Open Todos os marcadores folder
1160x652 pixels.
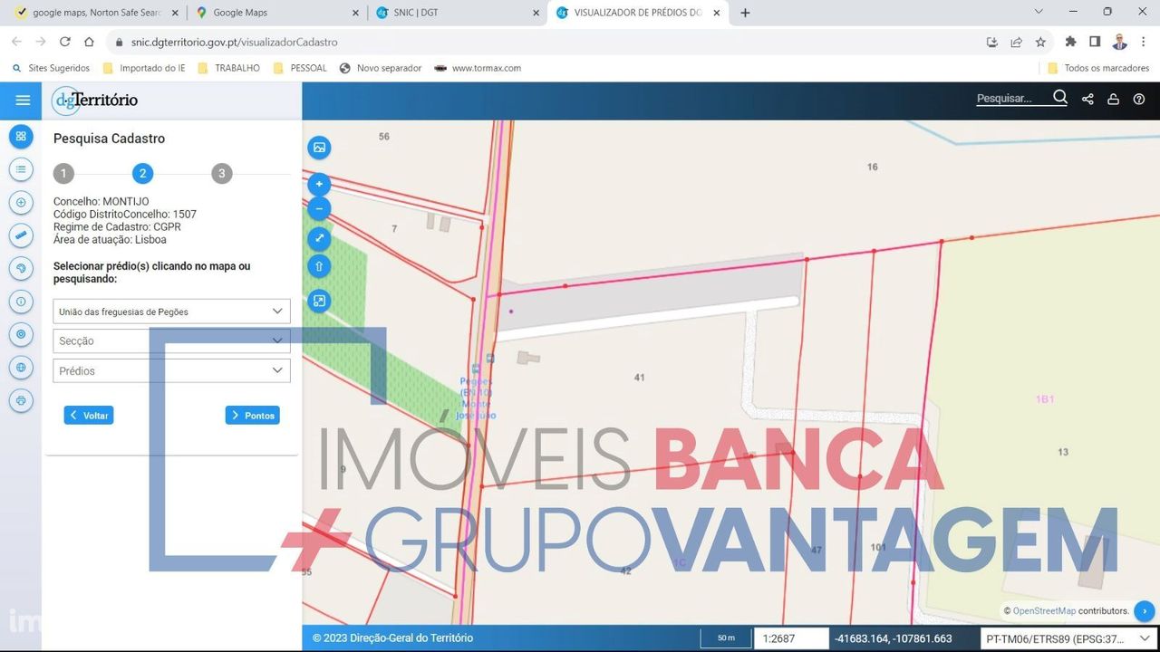click(x=1099, y=68)
